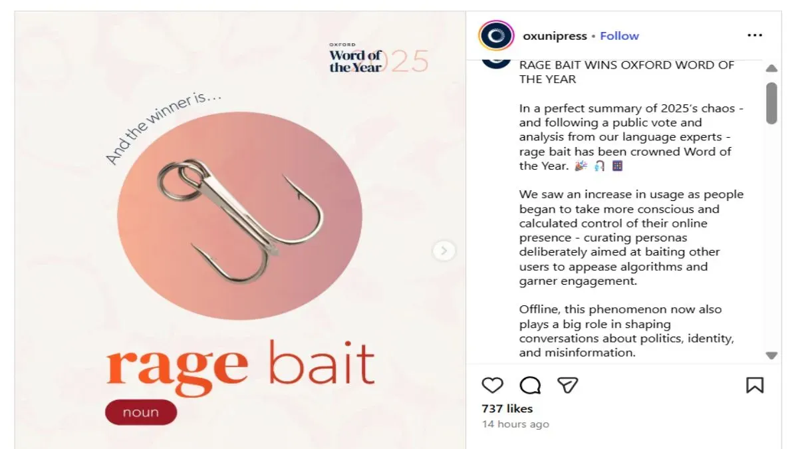Click the caption scrollbar thumb
The image size is (798, 449).
(771, 103)
